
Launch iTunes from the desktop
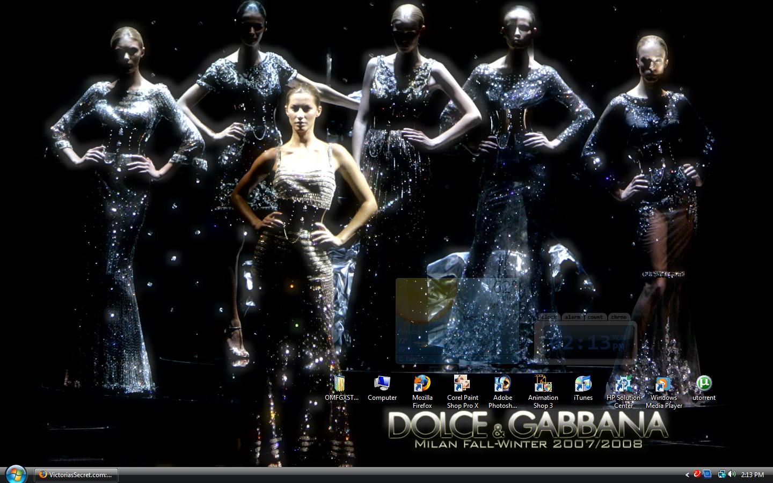(583, 384)
